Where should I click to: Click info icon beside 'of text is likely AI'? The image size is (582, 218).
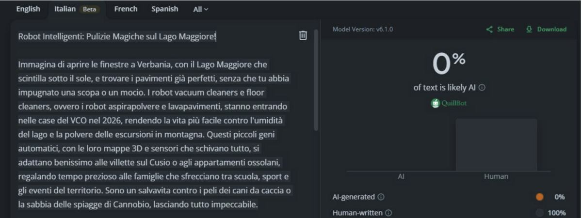(482, 88)
